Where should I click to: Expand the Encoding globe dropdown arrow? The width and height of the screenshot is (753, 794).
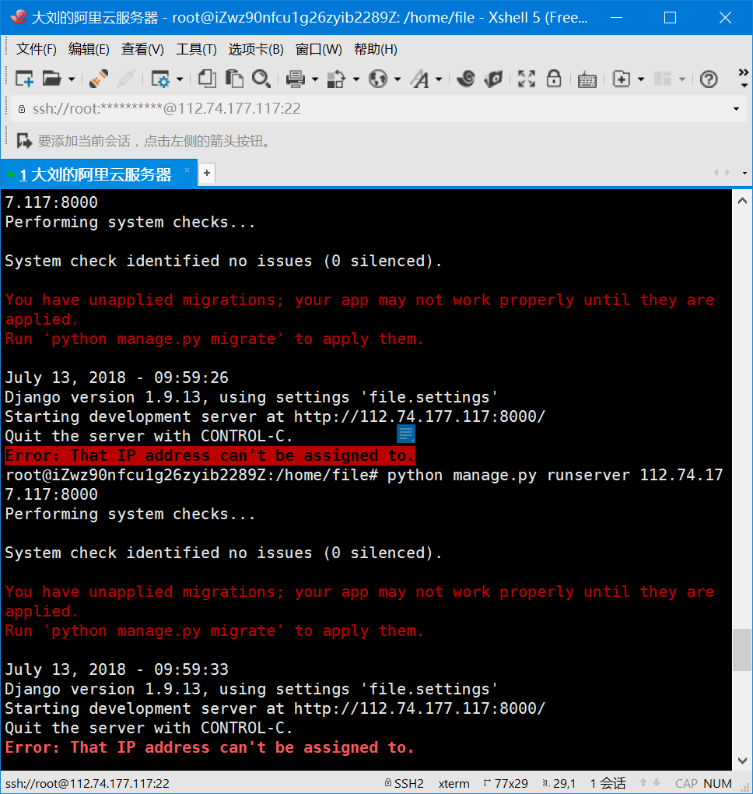(x=398, y=79)
